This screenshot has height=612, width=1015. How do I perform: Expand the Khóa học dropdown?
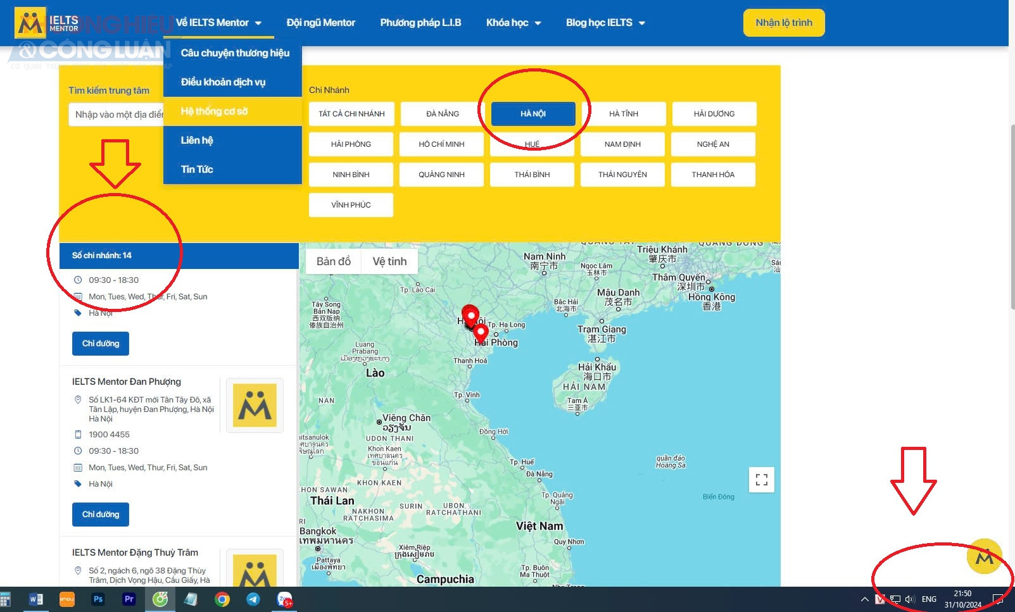[x=514, y=23]
